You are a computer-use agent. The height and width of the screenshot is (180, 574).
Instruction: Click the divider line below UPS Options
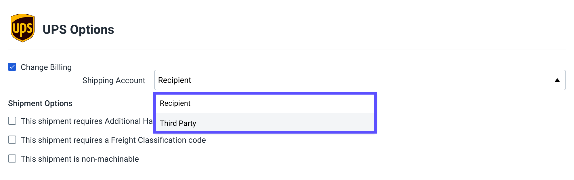pyautogui.click(x=287, y=50)
